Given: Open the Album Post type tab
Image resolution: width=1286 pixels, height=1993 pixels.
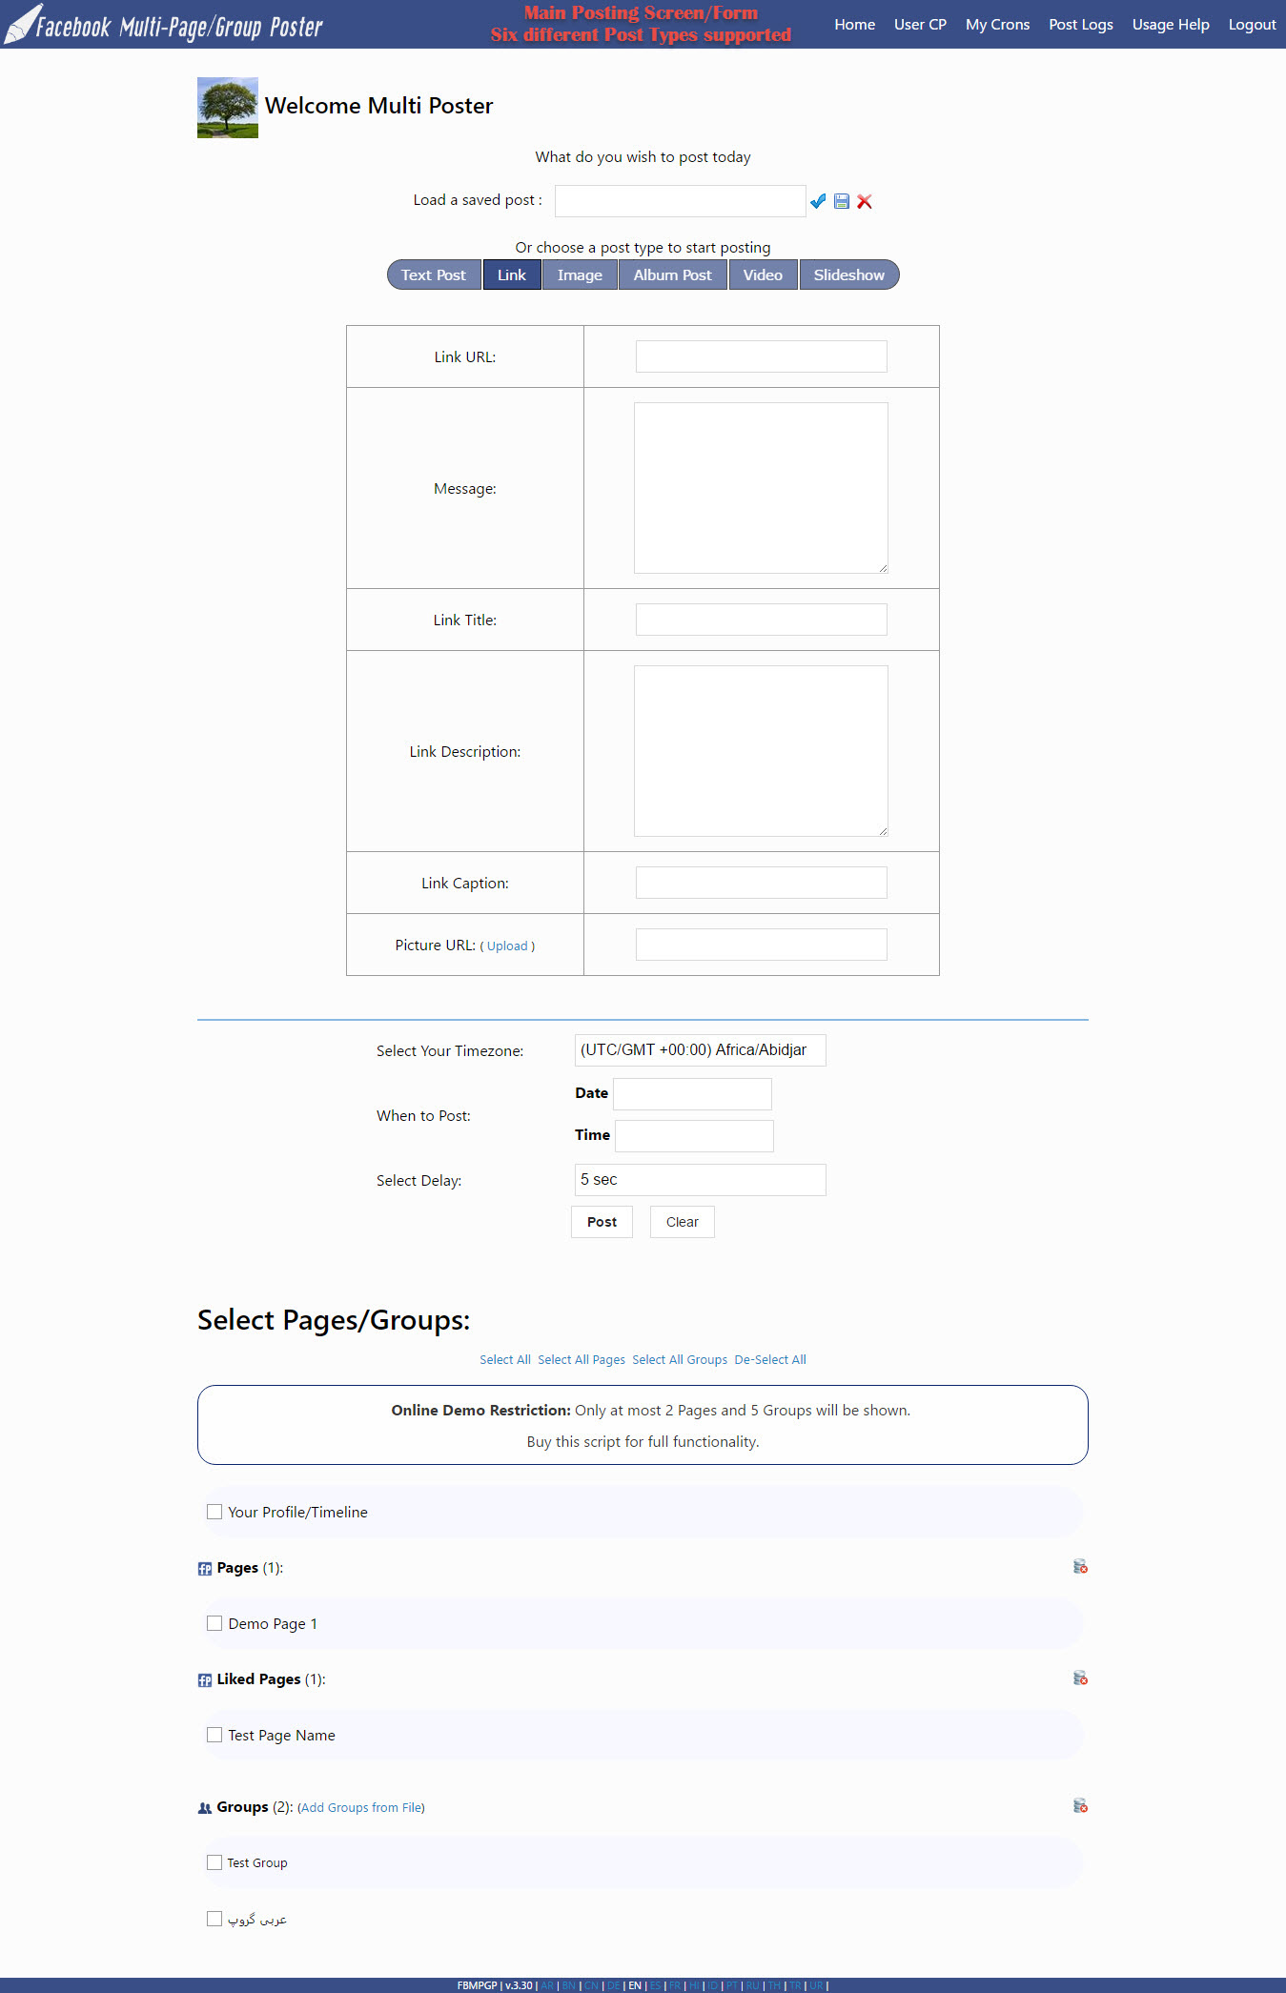Looking at the screenshot, I should click(x=673, y=275).
